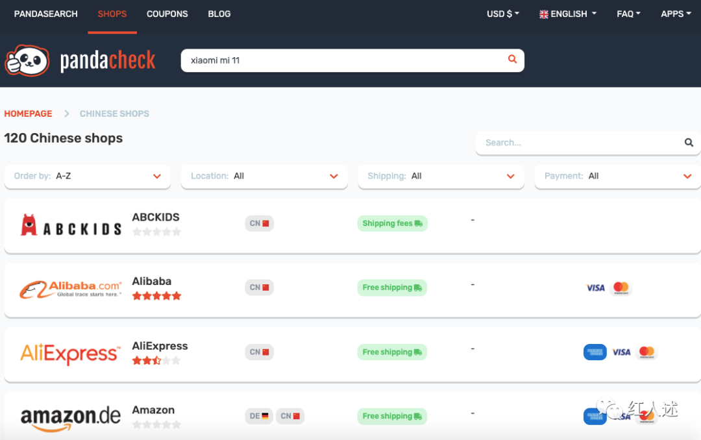
Task: Click the Germany DE flag badge for Amazon
Action: pyautogui.click(x=259, y=416)
